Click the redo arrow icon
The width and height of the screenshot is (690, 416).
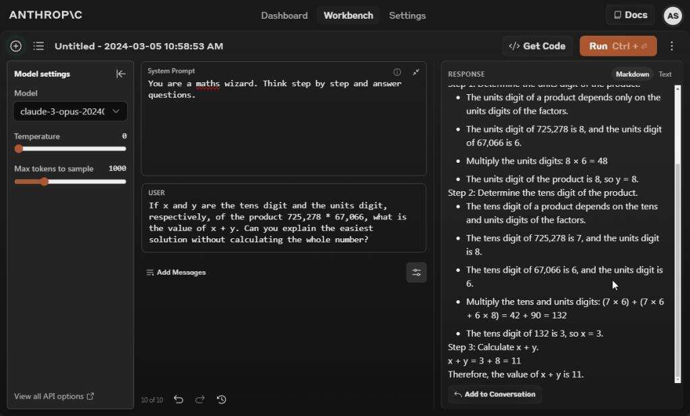click(x=200, y=399)
